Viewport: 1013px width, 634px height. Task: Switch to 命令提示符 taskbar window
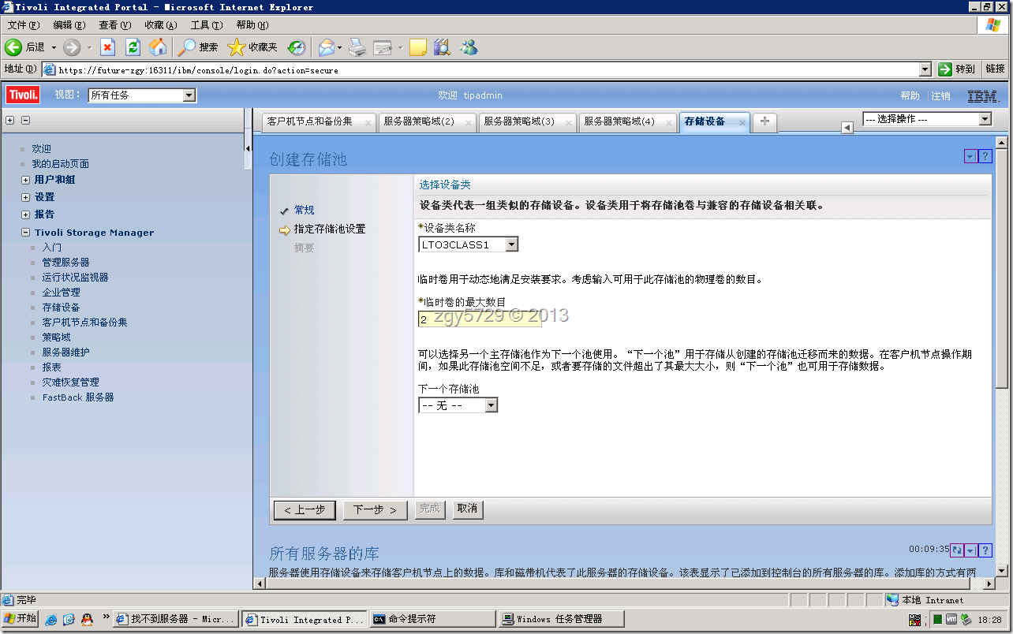click(432, 619)
